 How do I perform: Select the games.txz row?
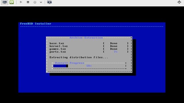click(x=89, y=49)
